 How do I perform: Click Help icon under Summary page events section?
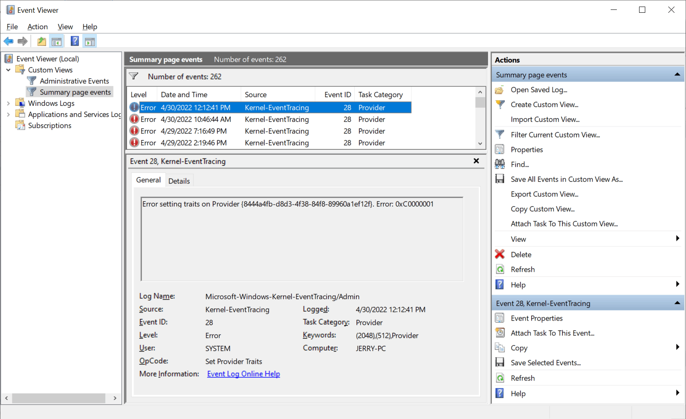tap(500, 284)
